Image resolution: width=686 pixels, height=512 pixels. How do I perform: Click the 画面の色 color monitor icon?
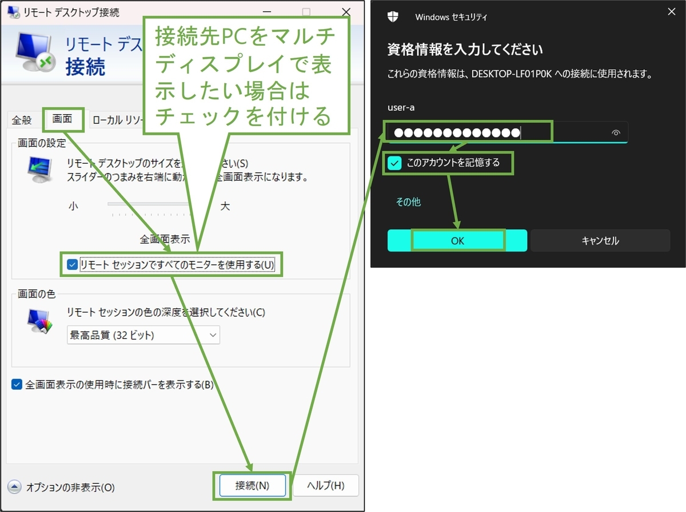click(39, 321)
